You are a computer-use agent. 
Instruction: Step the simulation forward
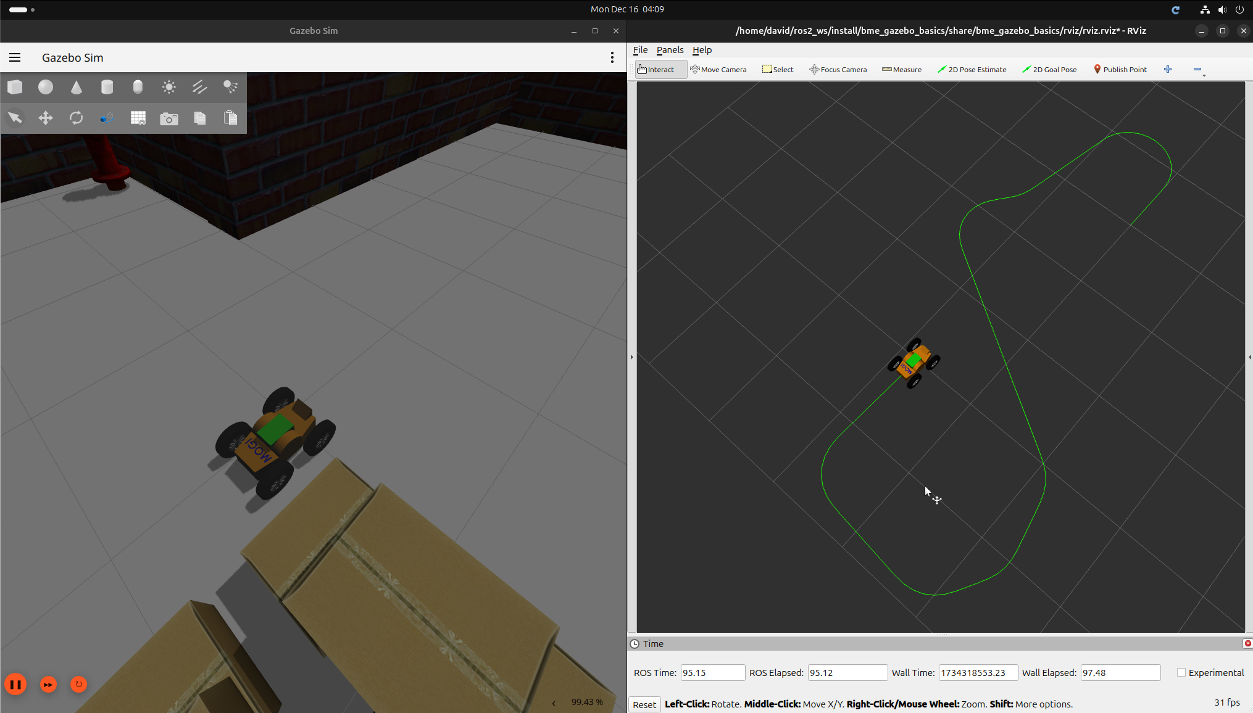click(48, 684)
